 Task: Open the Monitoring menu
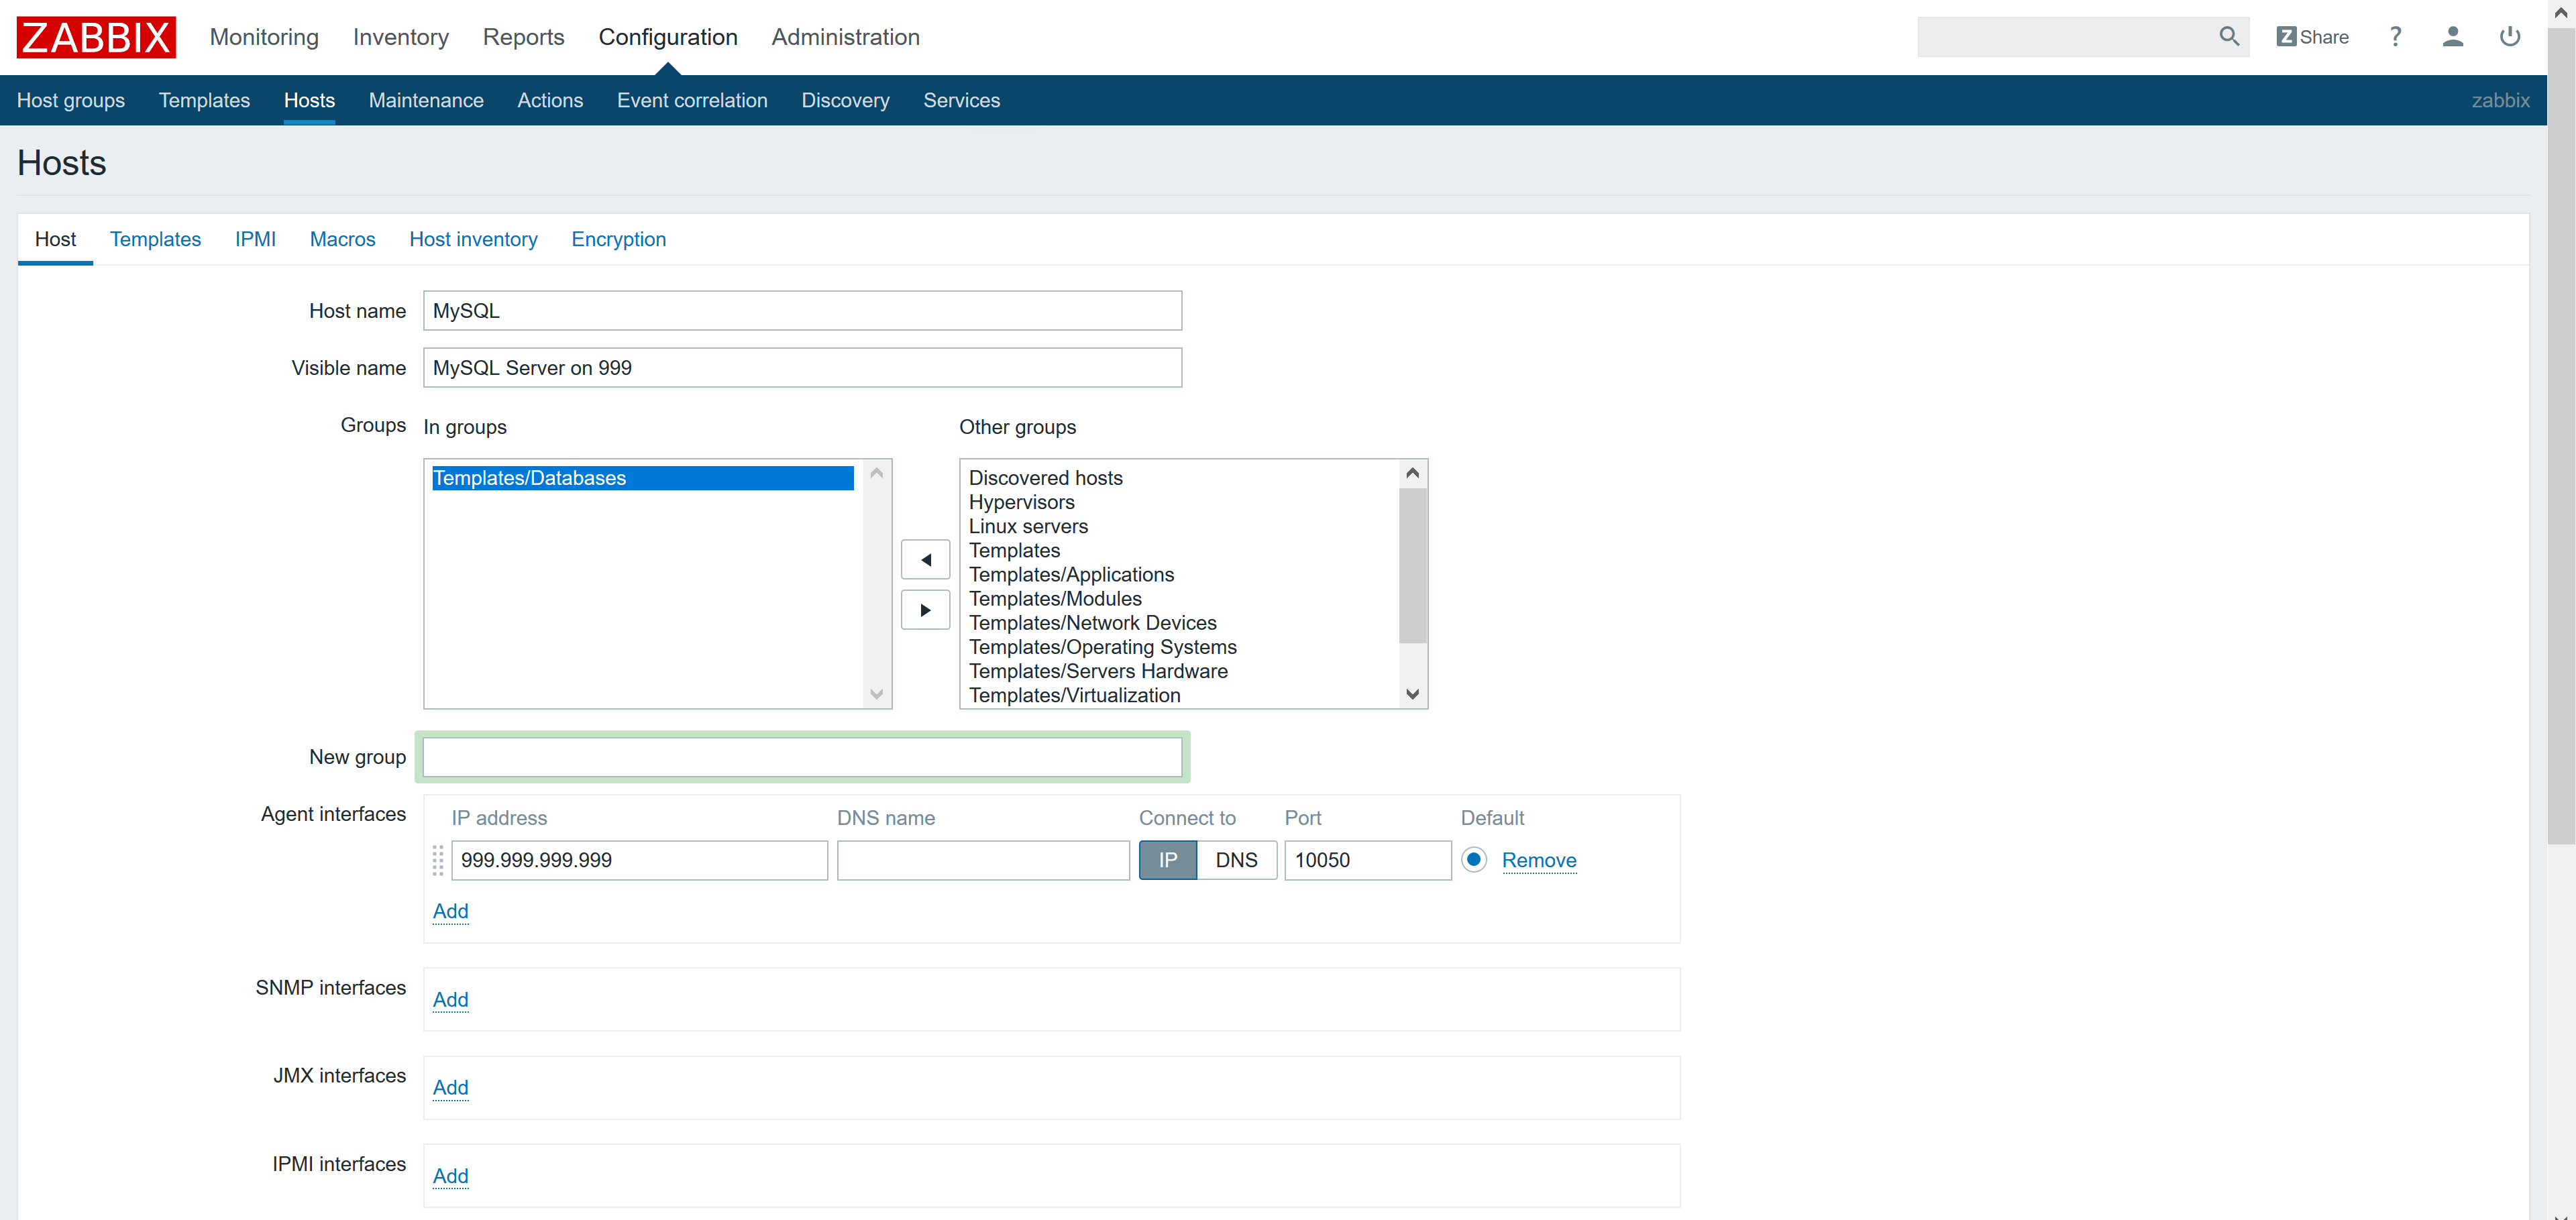(264, 37)
